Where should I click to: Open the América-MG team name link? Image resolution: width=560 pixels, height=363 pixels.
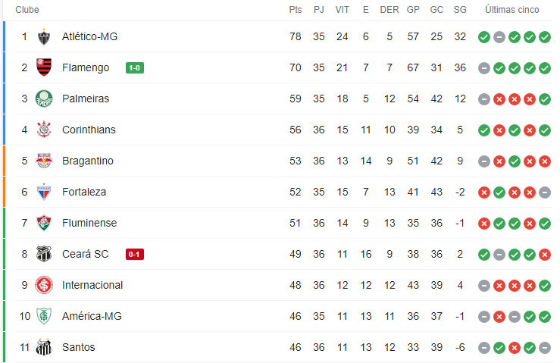[x=92, y=316]
